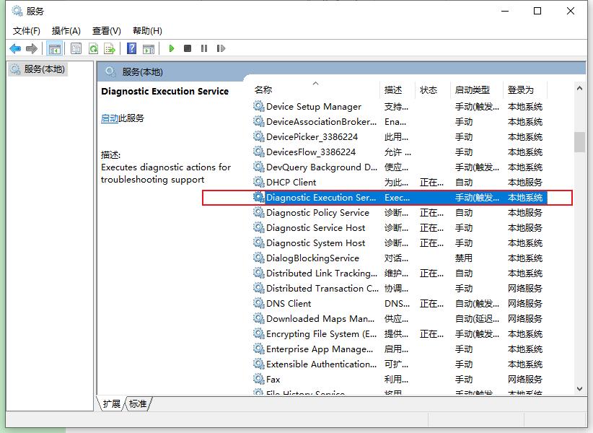Sort by the 名称 column header
593x433 pixels.
point(263,90)
